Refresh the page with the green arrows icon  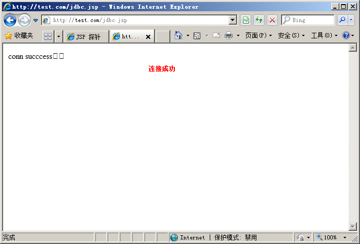[259, 20]
